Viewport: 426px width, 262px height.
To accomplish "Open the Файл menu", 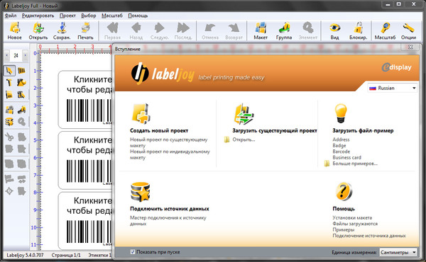I will pyautogui.click(x=11, y=16).
